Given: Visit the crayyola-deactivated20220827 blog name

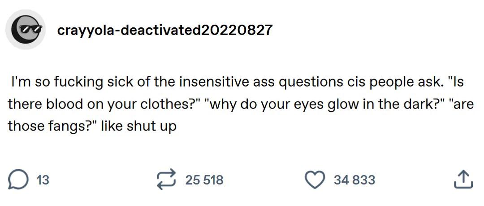Looking at the screenshot, I should (164, 30).
